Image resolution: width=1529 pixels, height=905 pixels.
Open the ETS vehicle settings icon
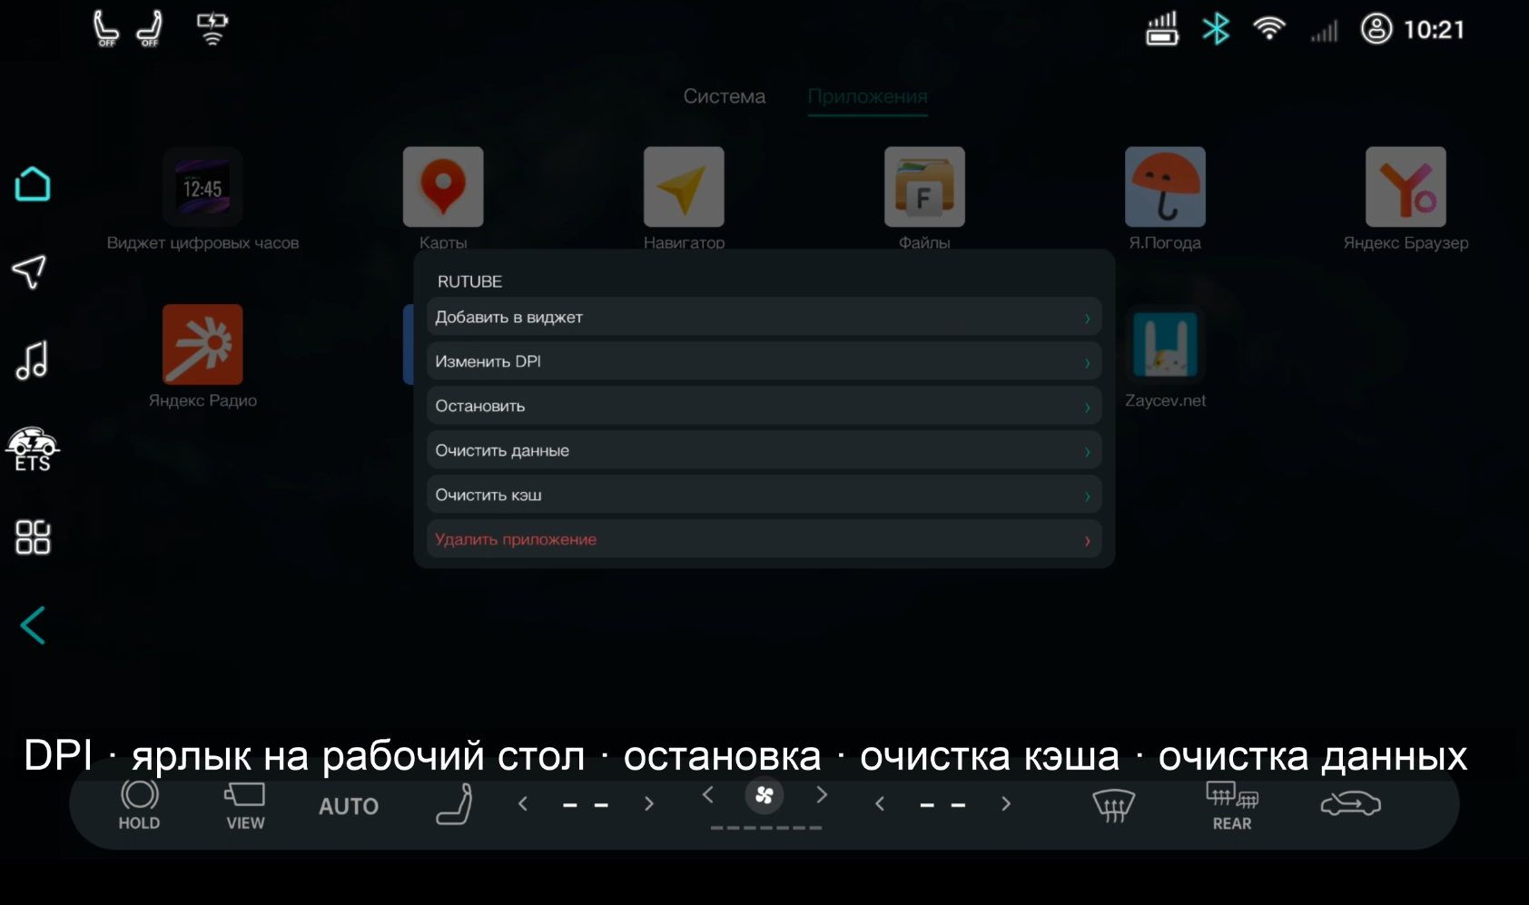(x=33, y=449)
